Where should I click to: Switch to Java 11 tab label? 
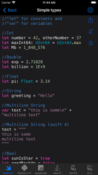coord(57,173)
